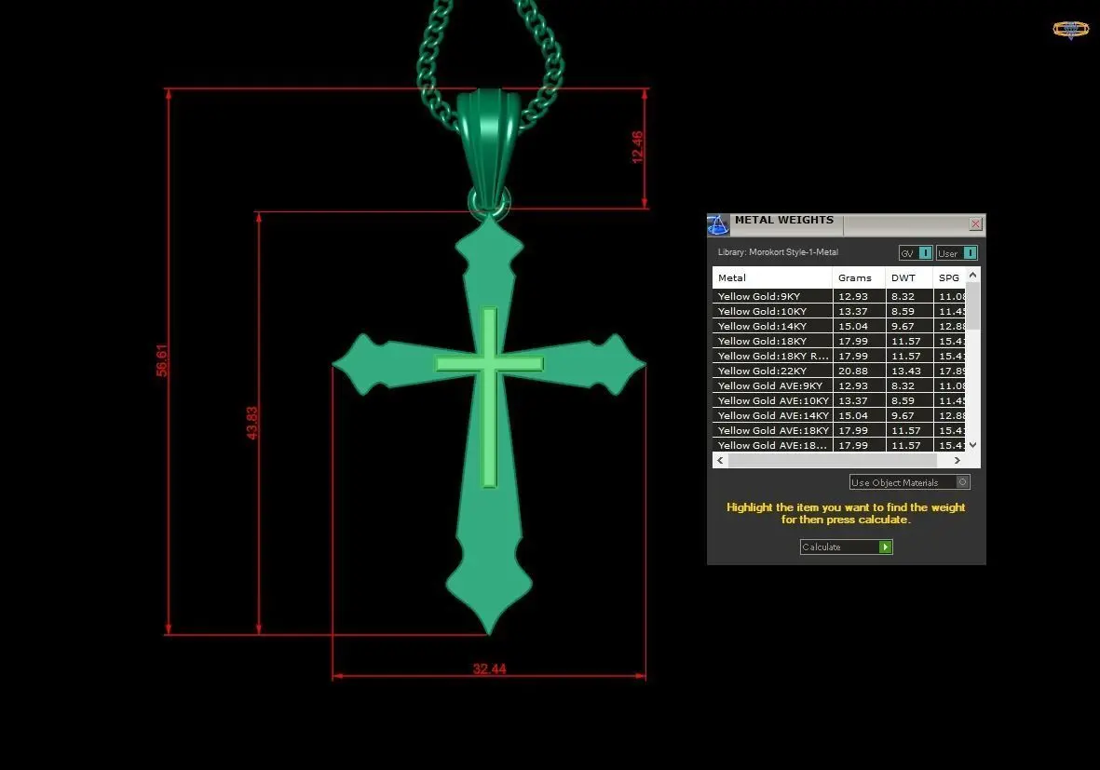Enable the Use Object Materials option
This screenshot has width=1100, height=770.
coord(910,482)
